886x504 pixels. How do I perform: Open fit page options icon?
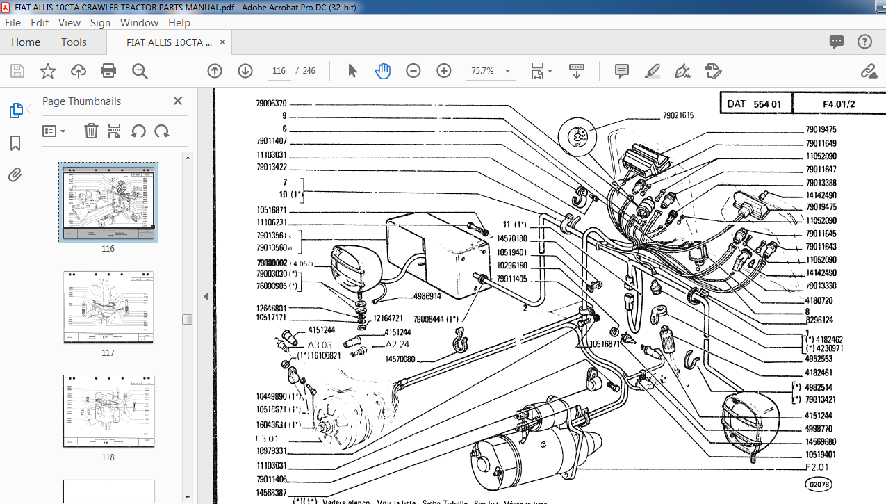541,71
